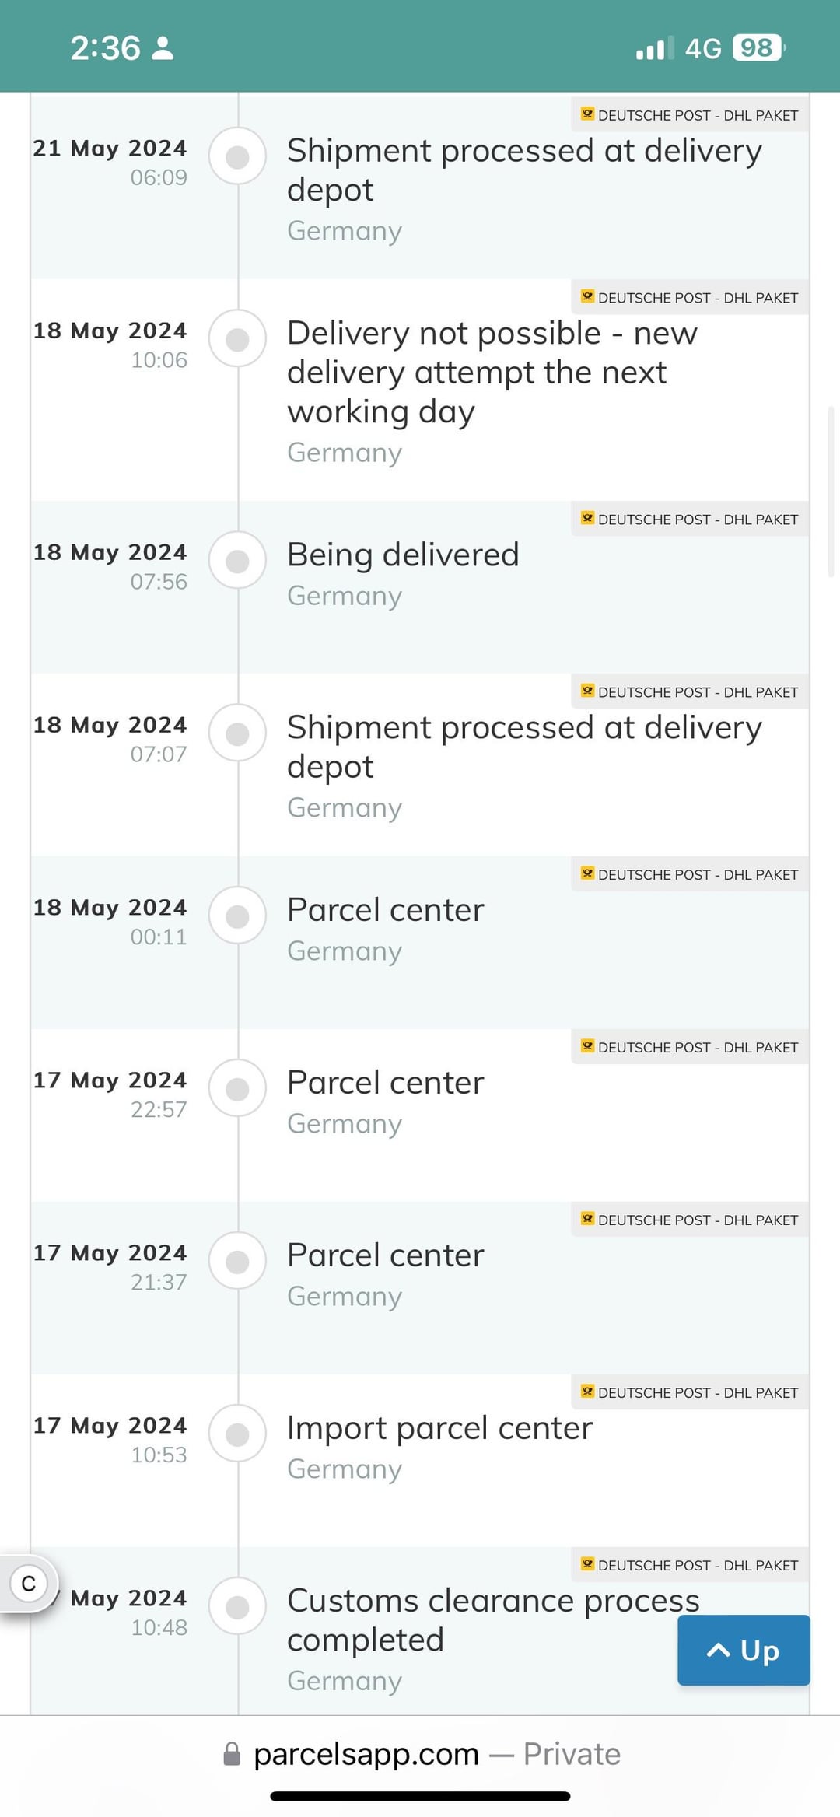This screenshot has height=1817, width=840.
Task: Tap the Customs clearance timeline circle
Action: tap(237, 1607)
